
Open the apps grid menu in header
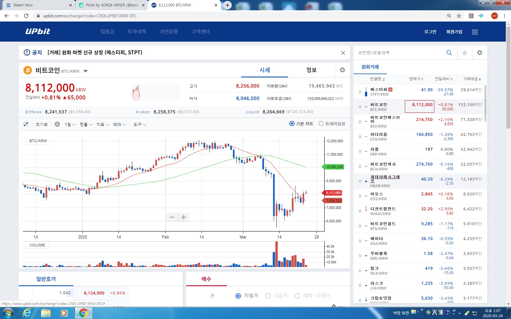click(x=475, y=32)
